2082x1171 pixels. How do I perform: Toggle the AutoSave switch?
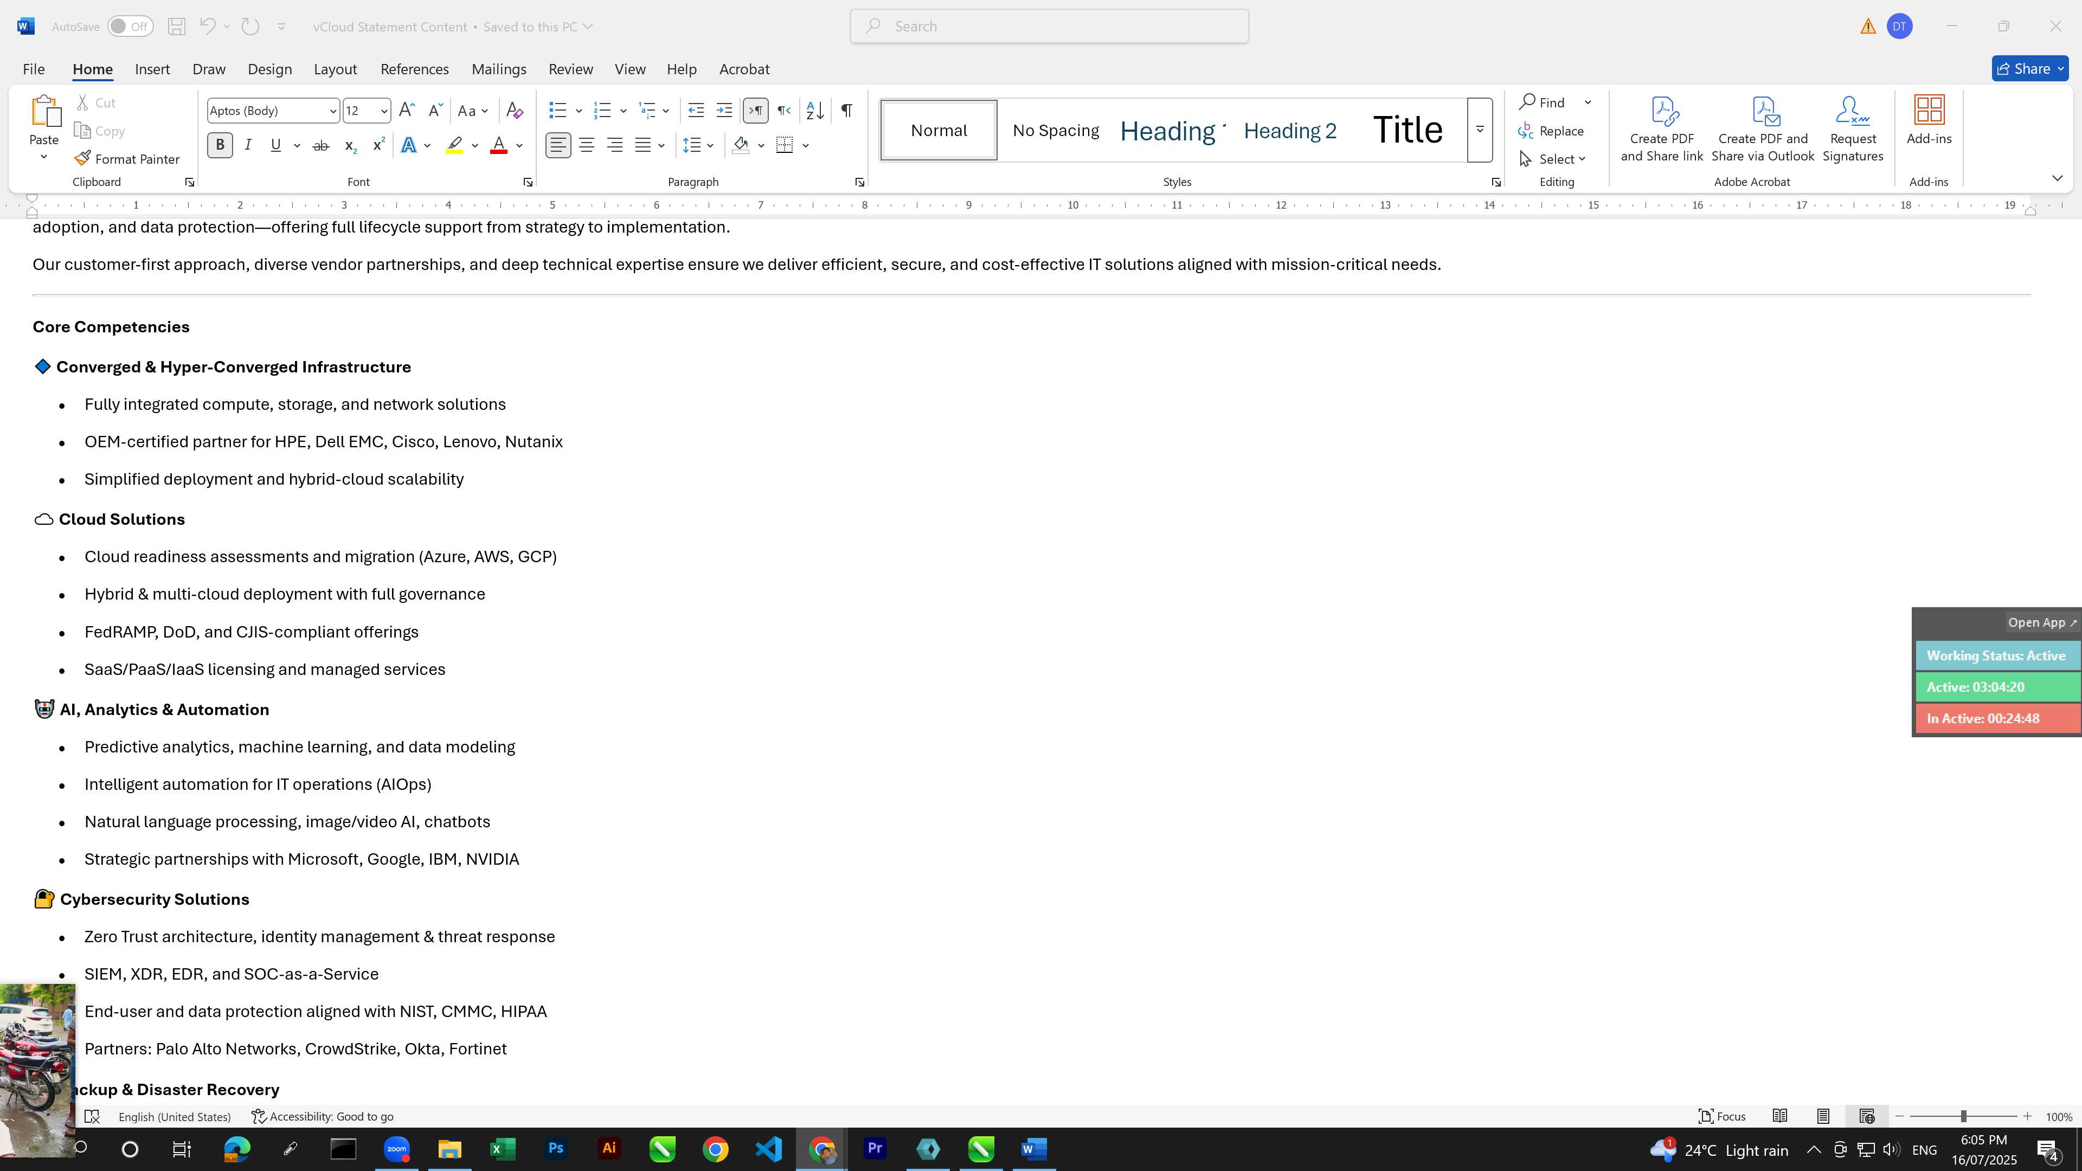131,27
